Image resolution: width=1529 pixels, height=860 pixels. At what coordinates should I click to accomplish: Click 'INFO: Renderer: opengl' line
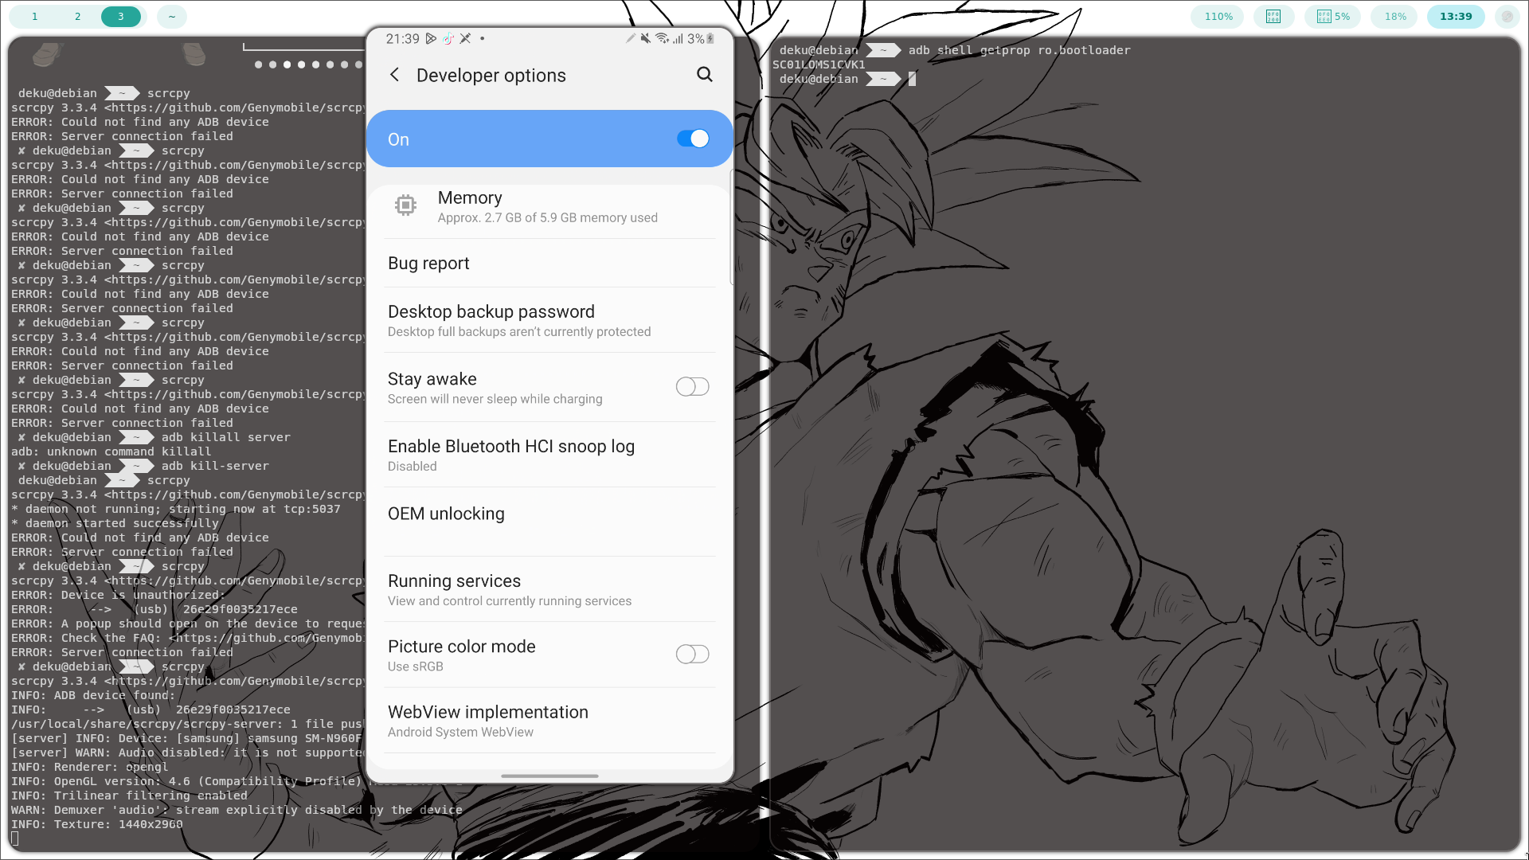click(90, 767)
